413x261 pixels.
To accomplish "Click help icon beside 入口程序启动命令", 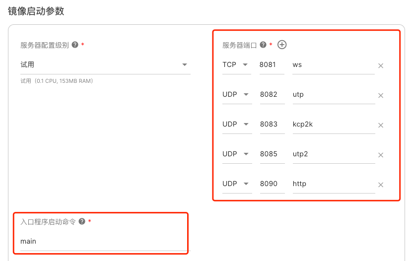I will (x=82, y=222).
